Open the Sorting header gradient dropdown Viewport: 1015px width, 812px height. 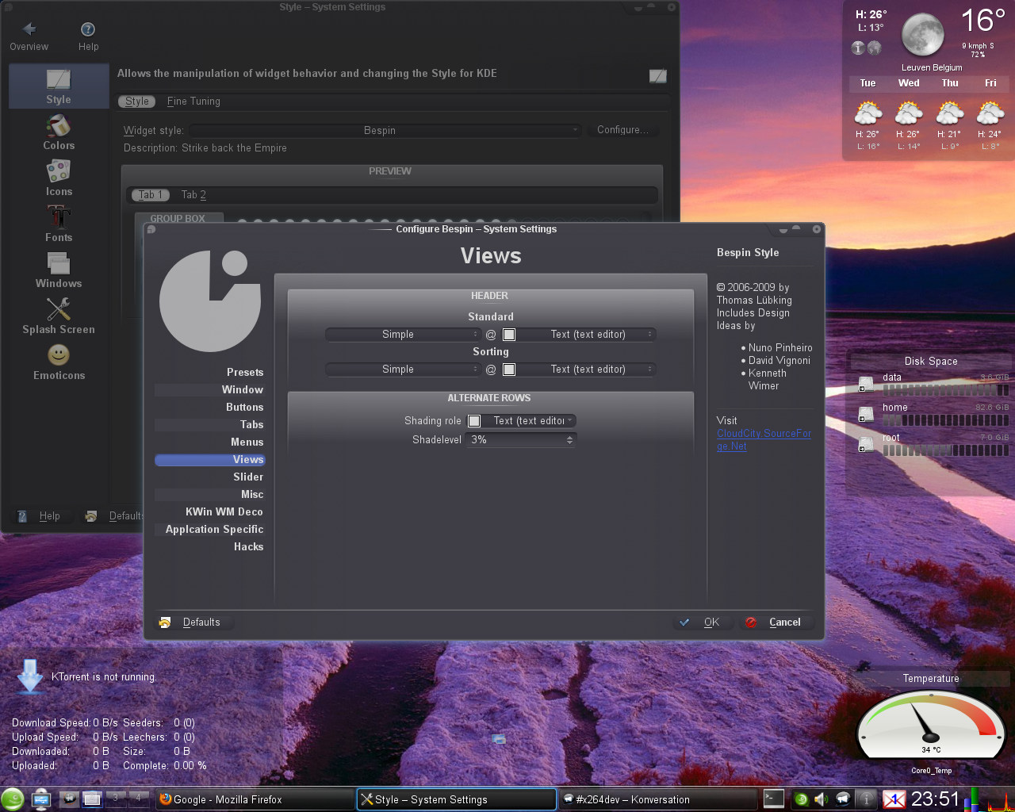point(403,370)
